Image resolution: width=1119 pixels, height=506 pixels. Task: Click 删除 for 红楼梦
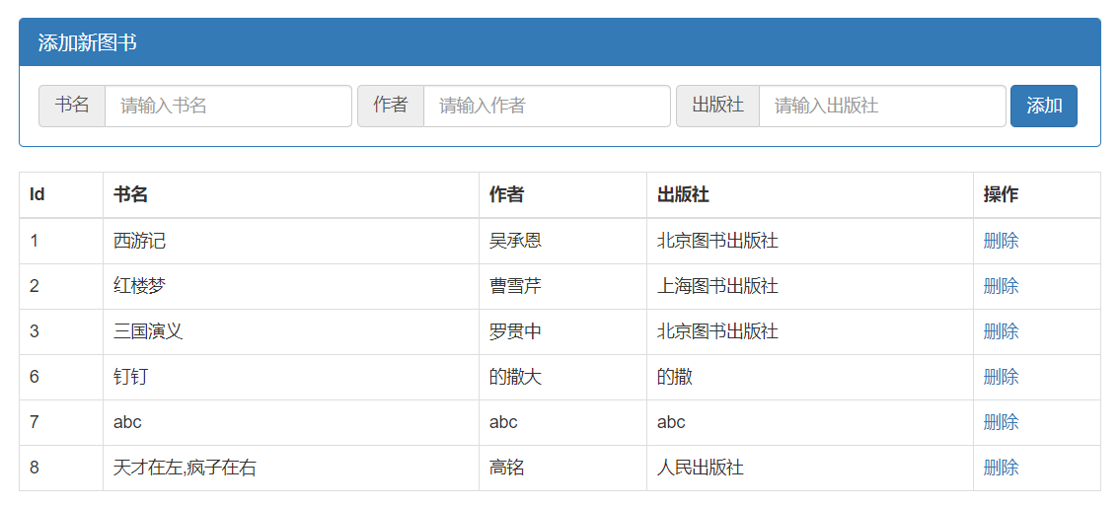[1001, 286]
